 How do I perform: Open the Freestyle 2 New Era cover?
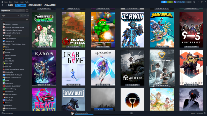(x=44, y=30)
